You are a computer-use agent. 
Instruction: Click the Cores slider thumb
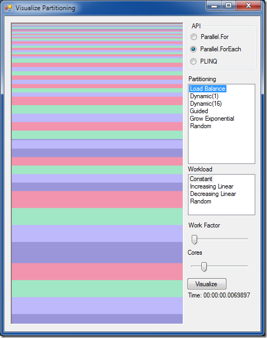pos(204,267)
